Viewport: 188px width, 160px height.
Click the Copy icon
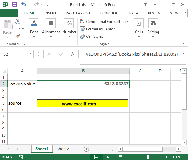point(18,29)
